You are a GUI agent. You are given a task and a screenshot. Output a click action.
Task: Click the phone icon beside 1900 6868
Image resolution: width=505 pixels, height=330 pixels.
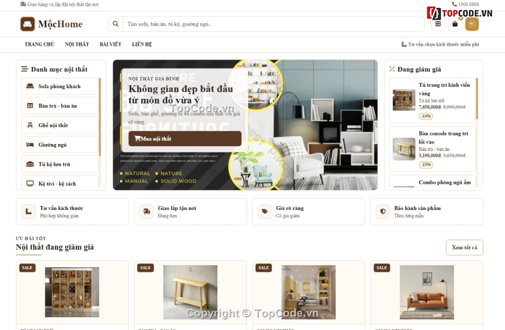pyautogui.click(x=454, y=4)
